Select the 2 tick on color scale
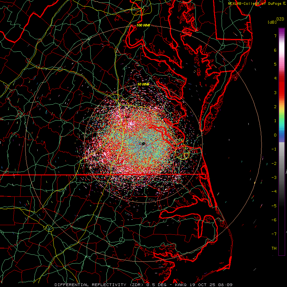Image resolution: width=287 pixels, height=287 pixels. pos(275,107)
